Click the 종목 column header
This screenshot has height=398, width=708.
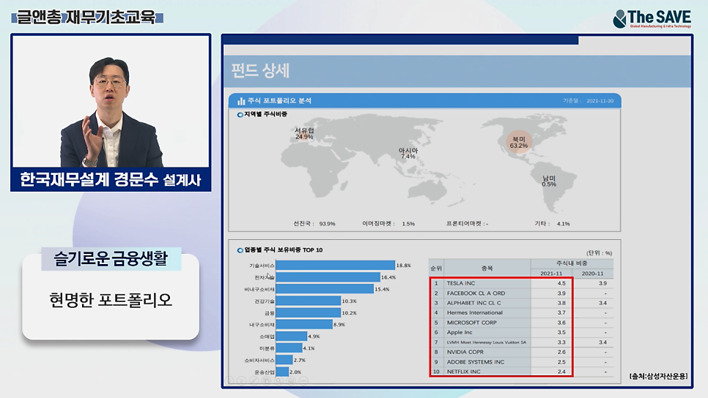click(x=487, y=269)
